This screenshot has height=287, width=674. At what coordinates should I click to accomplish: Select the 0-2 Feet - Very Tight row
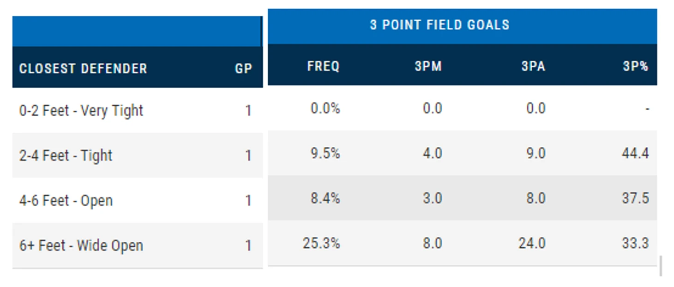point(81,111)
